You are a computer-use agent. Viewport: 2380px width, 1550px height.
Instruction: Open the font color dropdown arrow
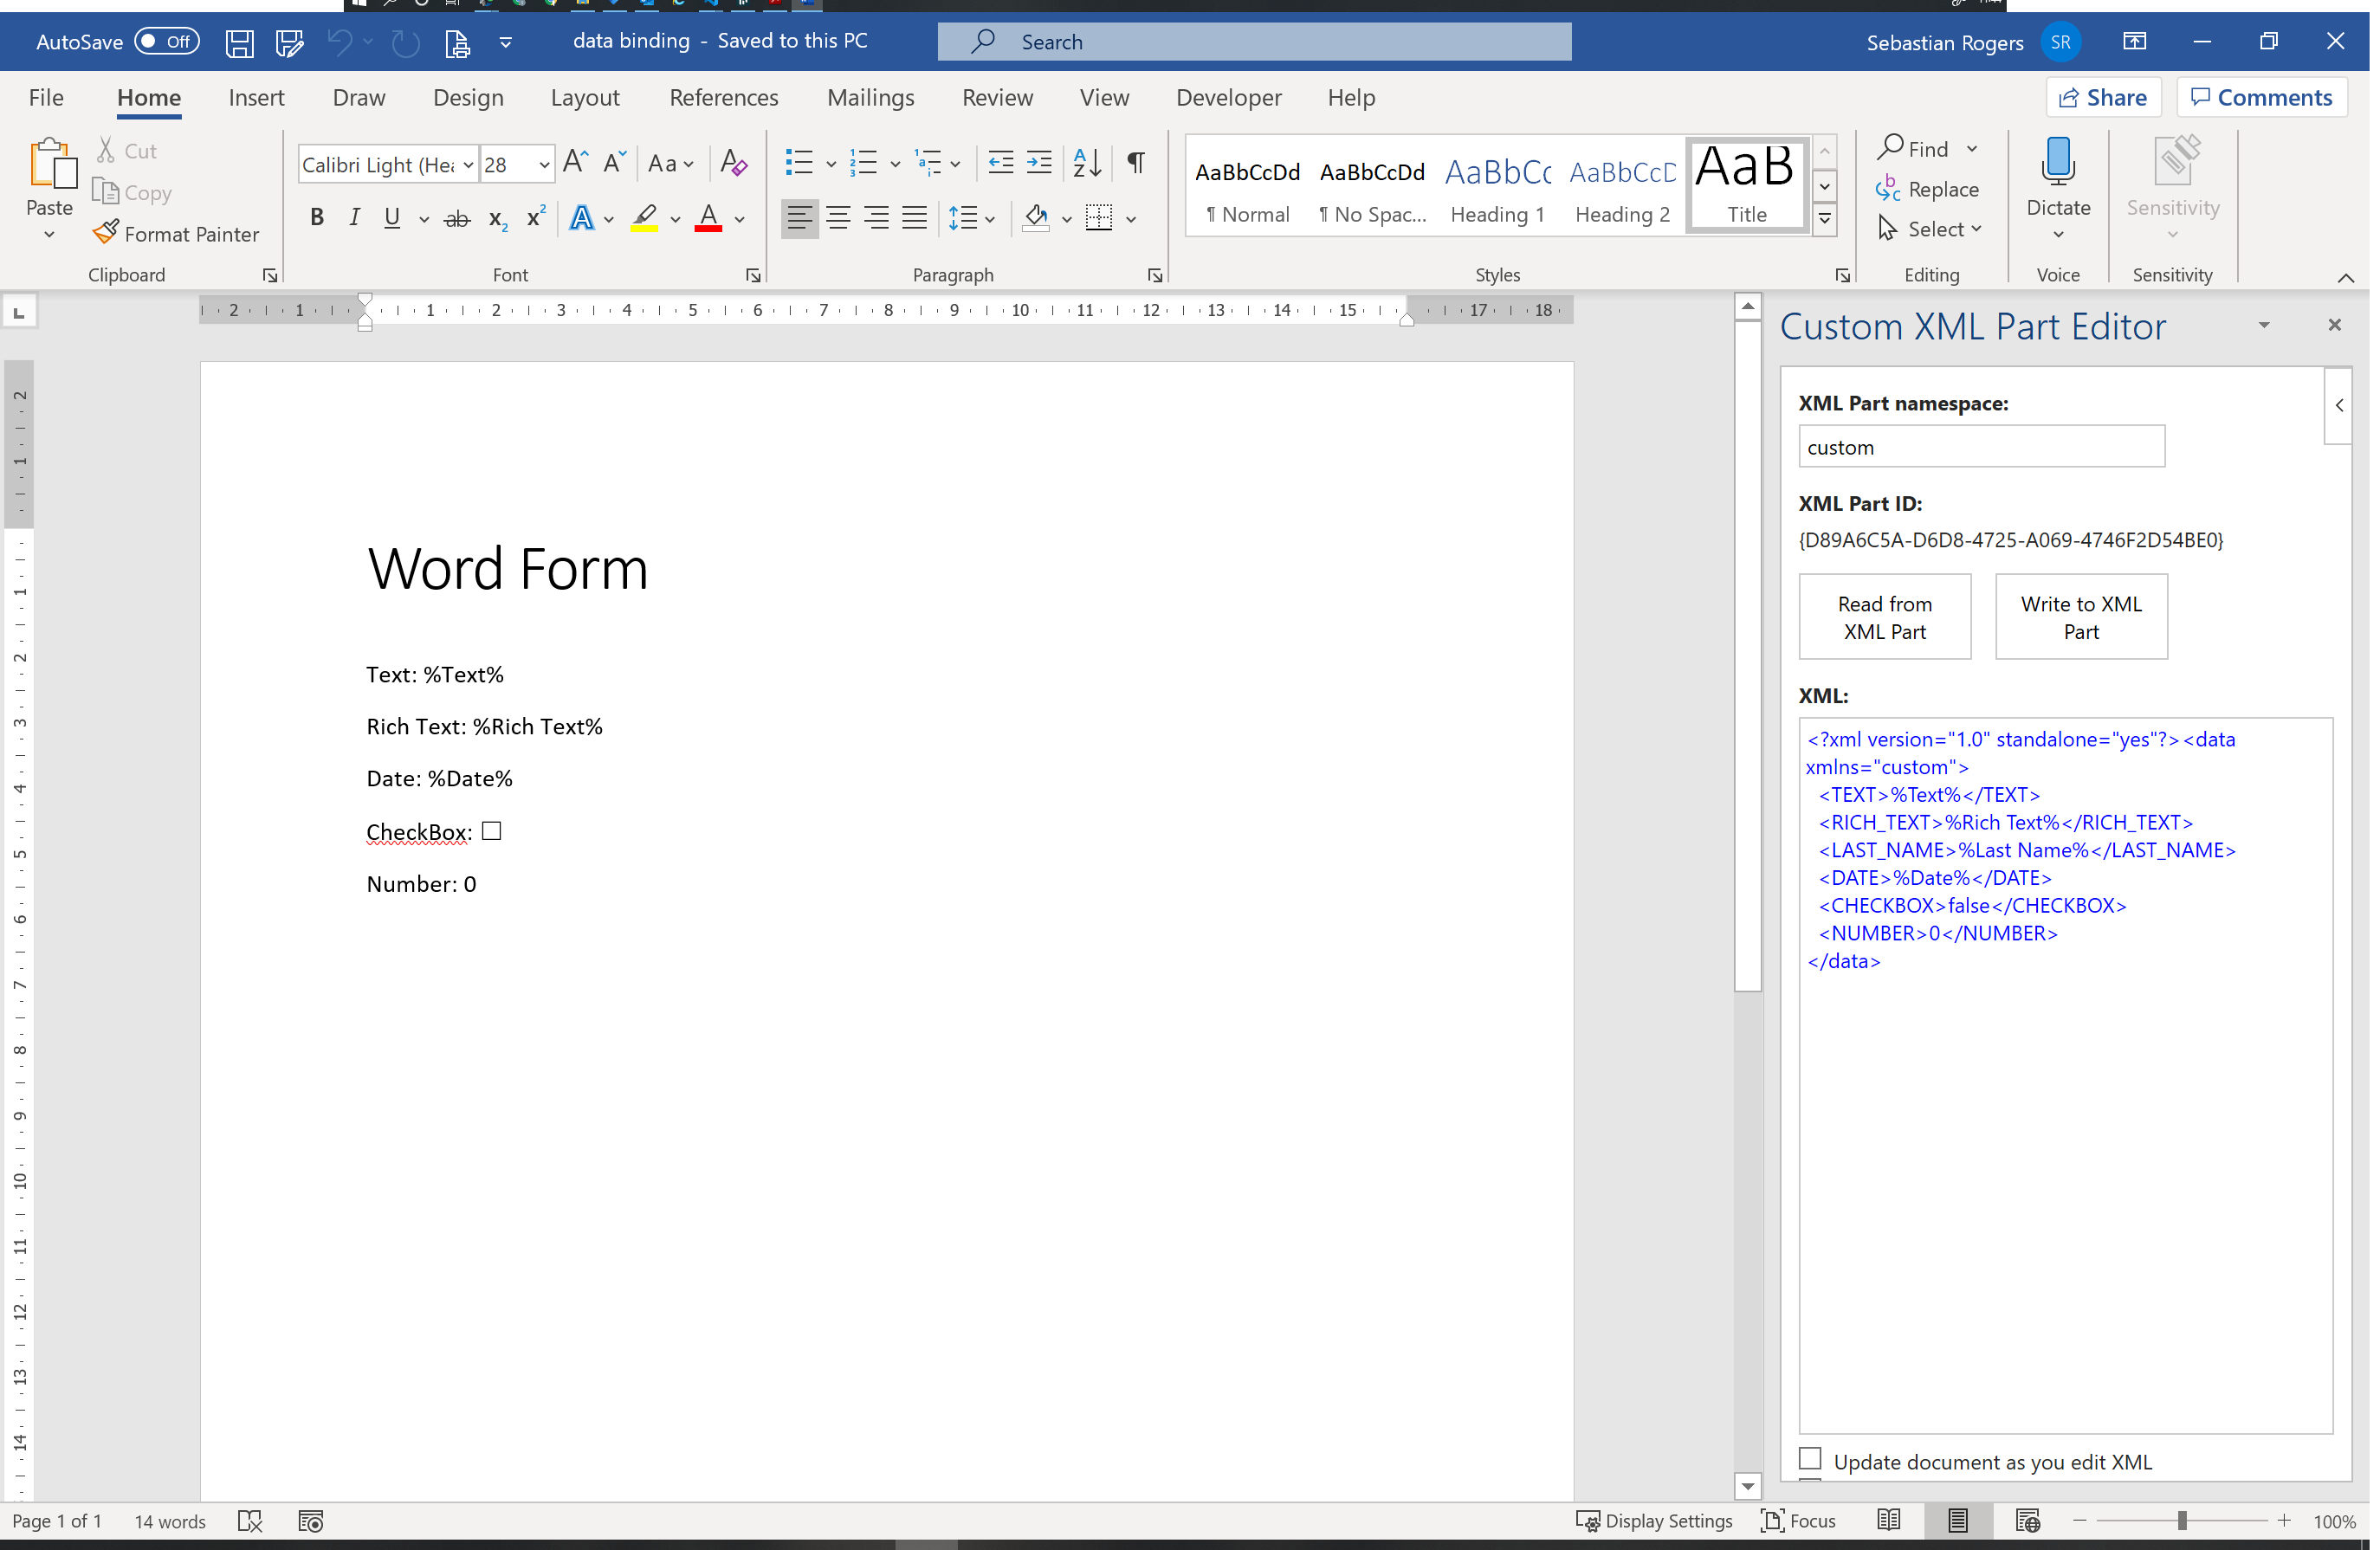740,219
